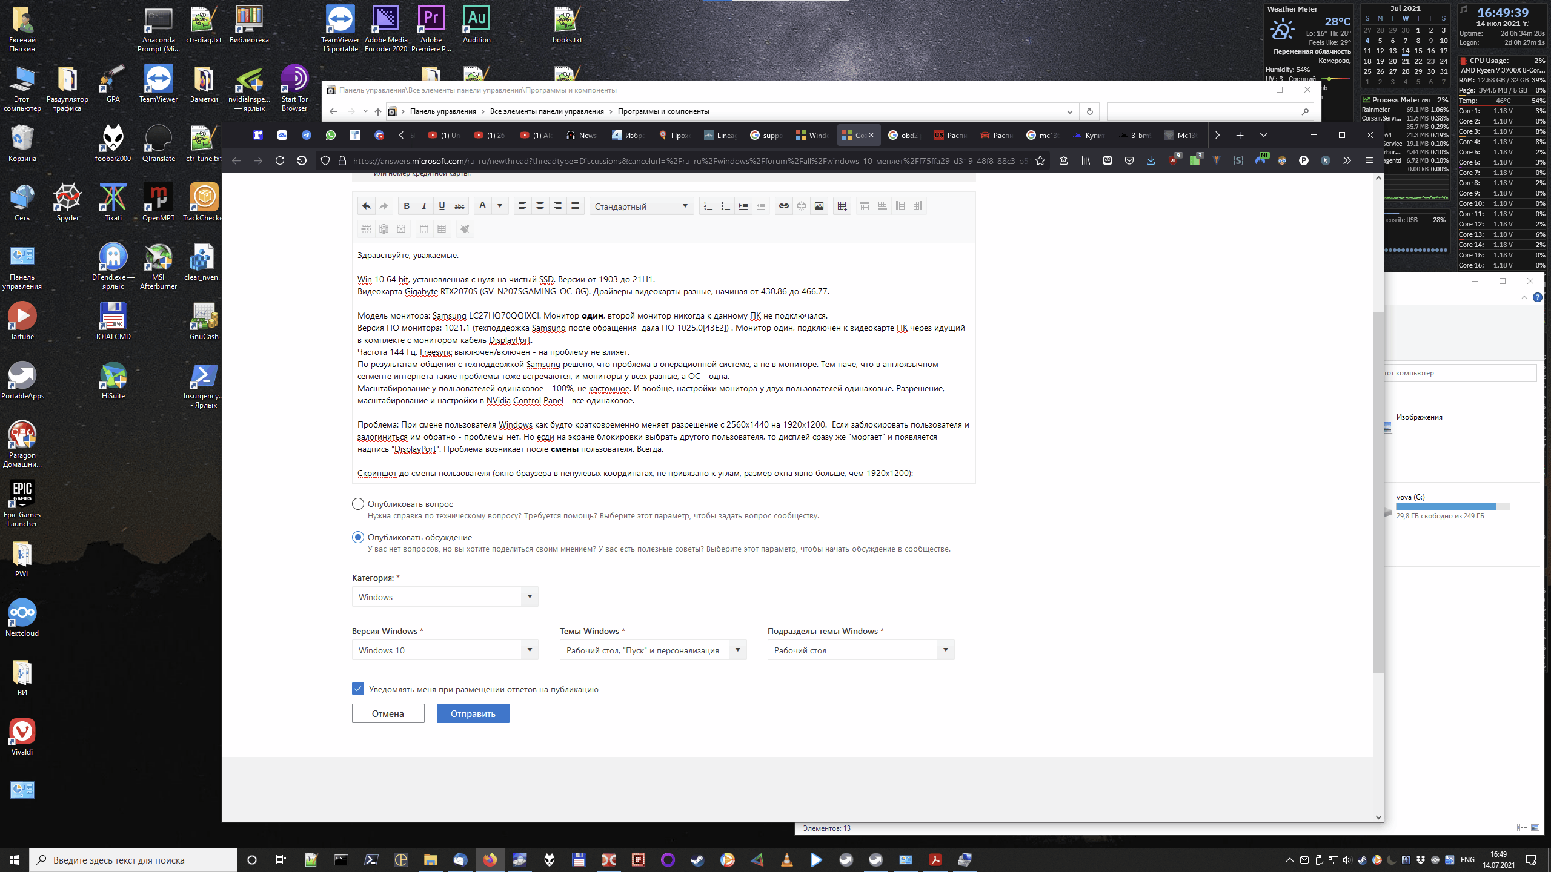Refresh the Control Panel window

[1089, 111]
